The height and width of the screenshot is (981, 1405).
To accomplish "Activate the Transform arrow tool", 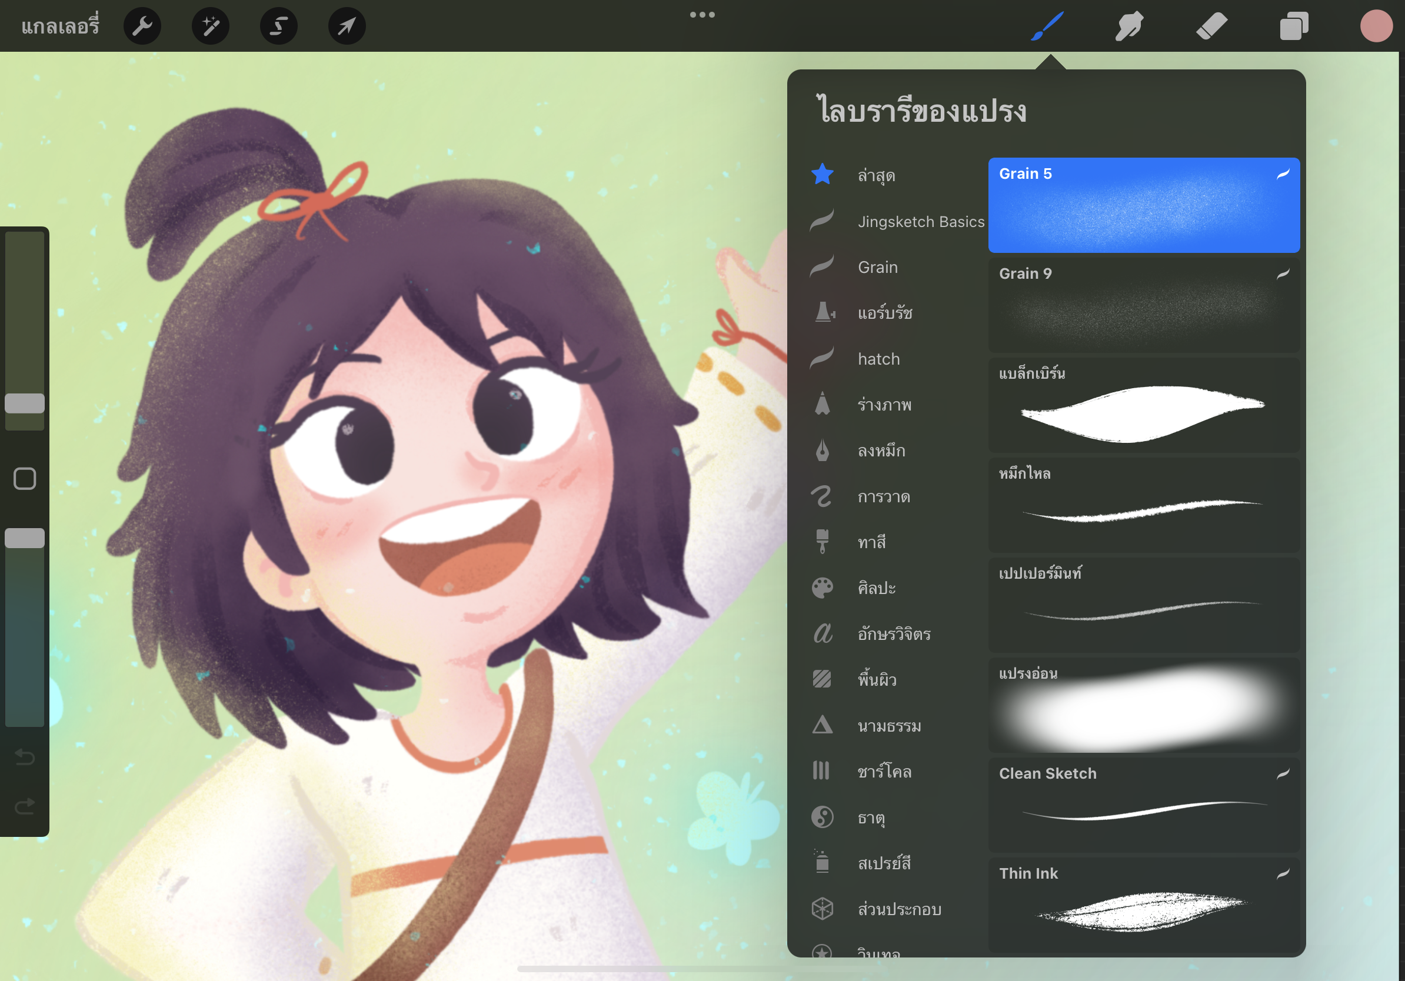I will [347, 26].
